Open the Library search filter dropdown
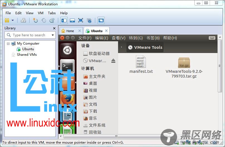The height and width of the screenshot is (147, 225). point(53,35)
